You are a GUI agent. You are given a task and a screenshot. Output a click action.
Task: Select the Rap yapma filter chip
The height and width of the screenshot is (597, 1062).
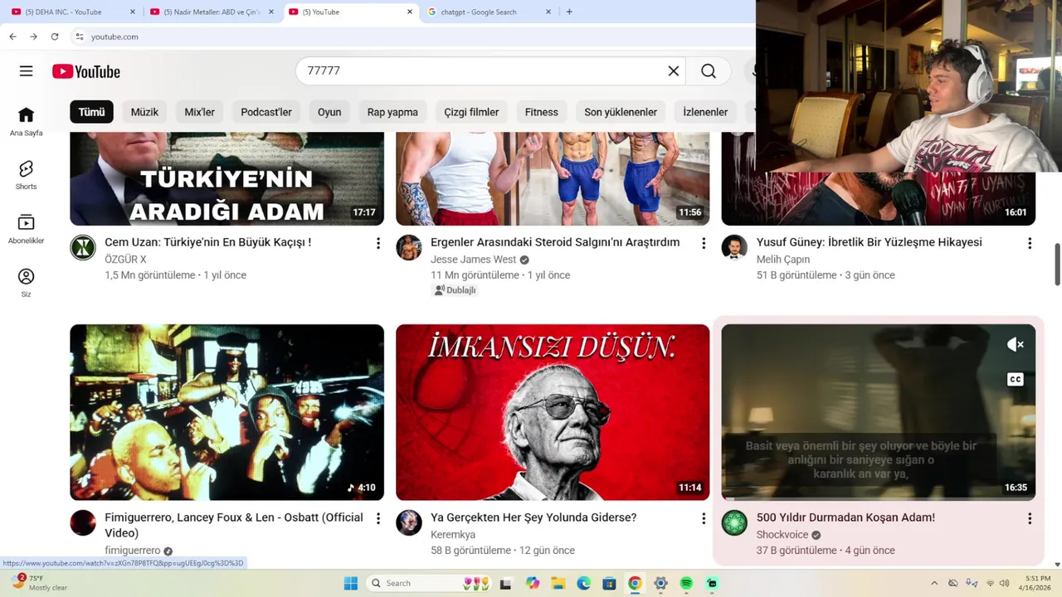click(392, 112)
